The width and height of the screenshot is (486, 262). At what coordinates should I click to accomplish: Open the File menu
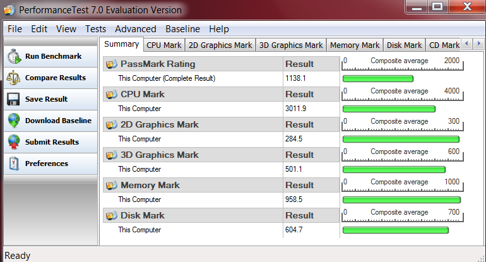[15, 29]
